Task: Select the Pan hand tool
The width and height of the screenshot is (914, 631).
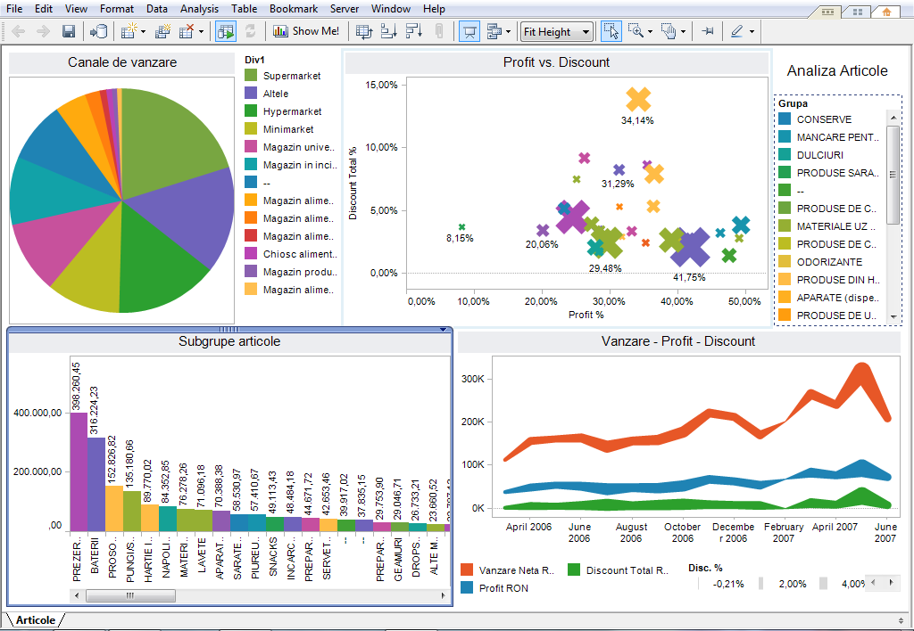Action: point(668,31)
